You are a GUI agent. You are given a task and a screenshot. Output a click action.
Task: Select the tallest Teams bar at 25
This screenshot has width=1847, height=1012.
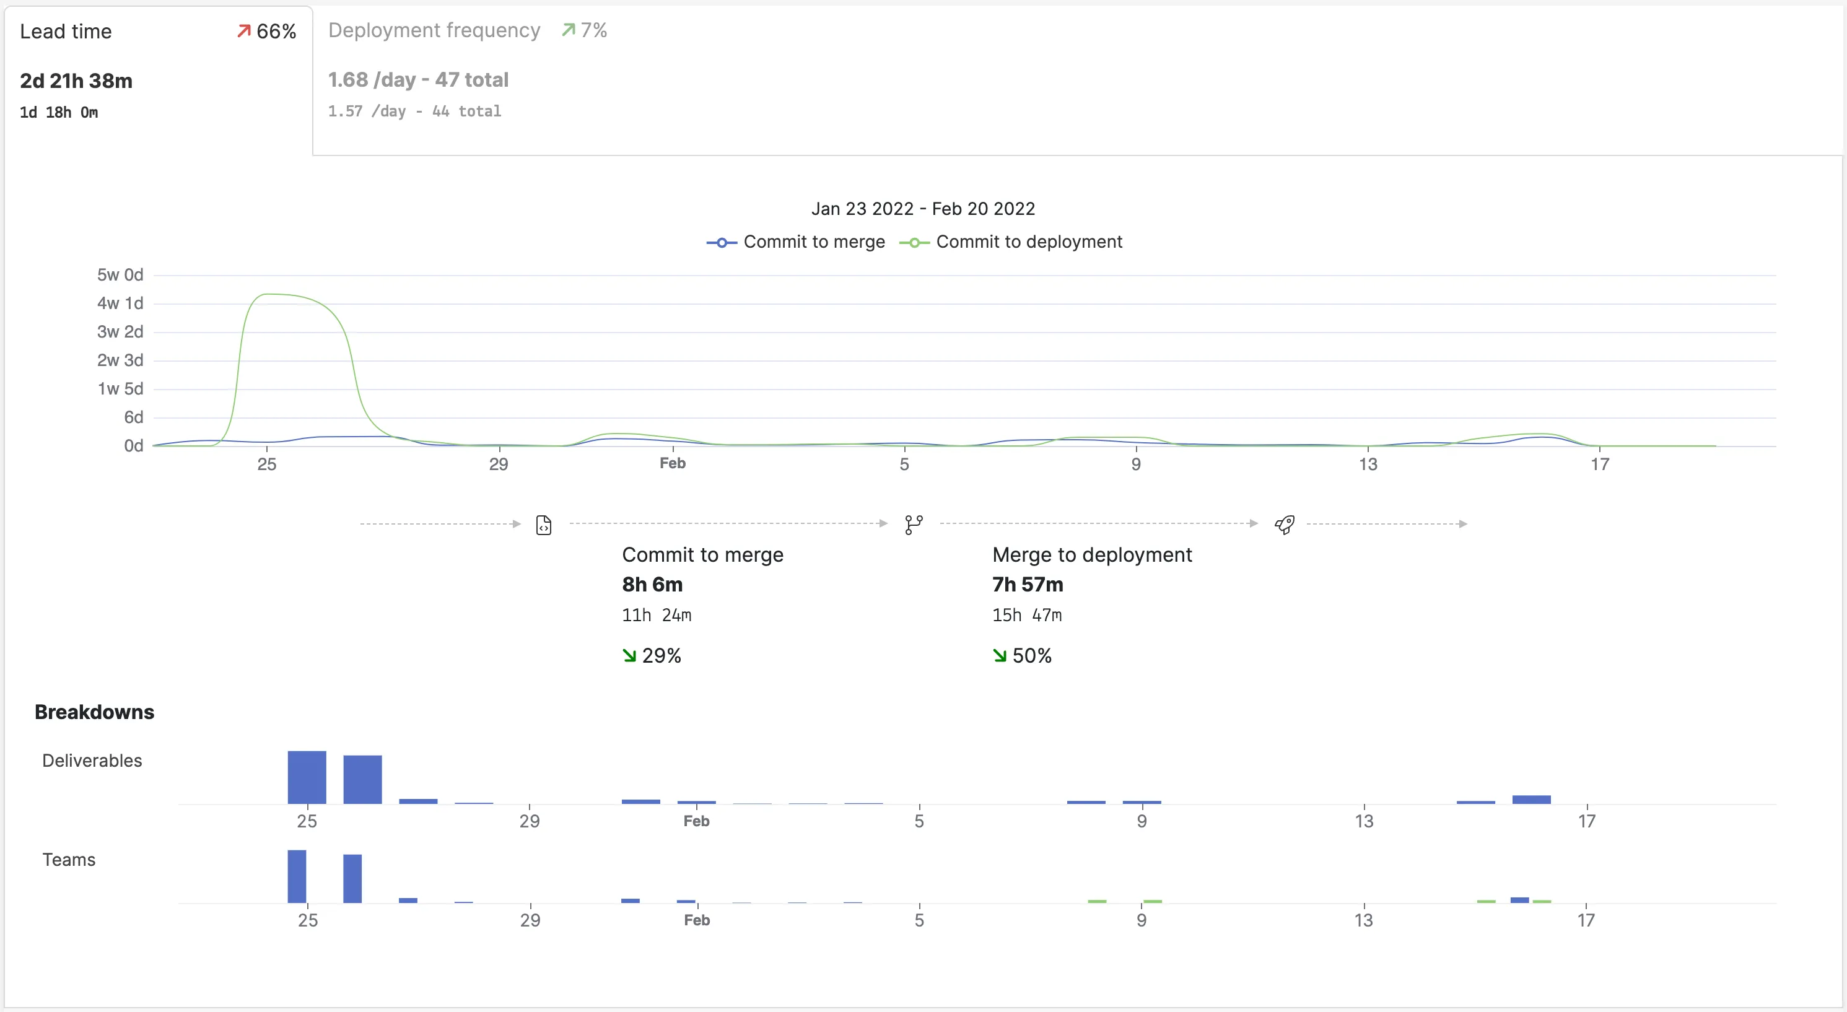[x=297, y=876]
